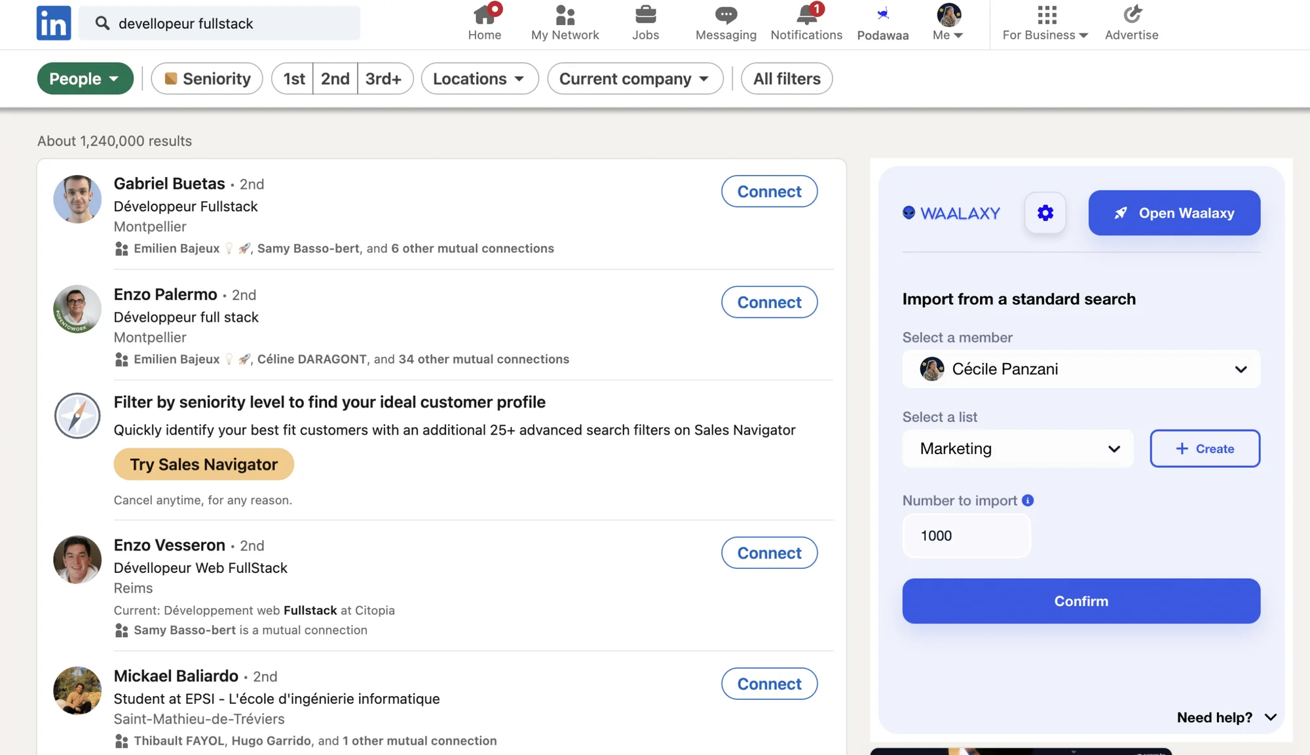Open the Me profile menu
The image size is (1310, 755).
(948, 23)
